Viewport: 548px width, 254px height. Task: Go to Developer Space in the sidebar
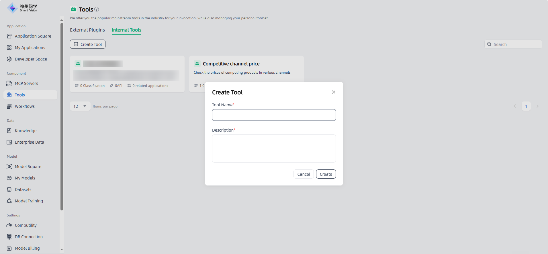click(31, 59)
